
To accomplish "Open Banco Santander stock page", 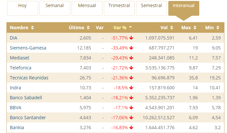I will (x=28, y=118).
